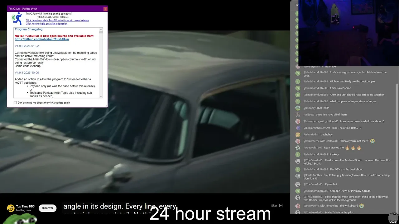Image resolution: width=399 pixels, height=224 pixels.
Task: Click the @mrlucky8870 username
Action: 313,108
